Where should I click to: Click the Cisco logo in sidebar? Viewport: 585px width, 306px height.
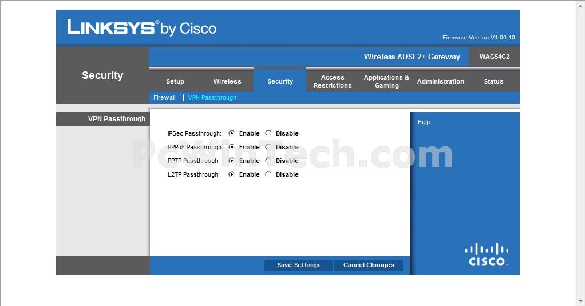(487, 255)
